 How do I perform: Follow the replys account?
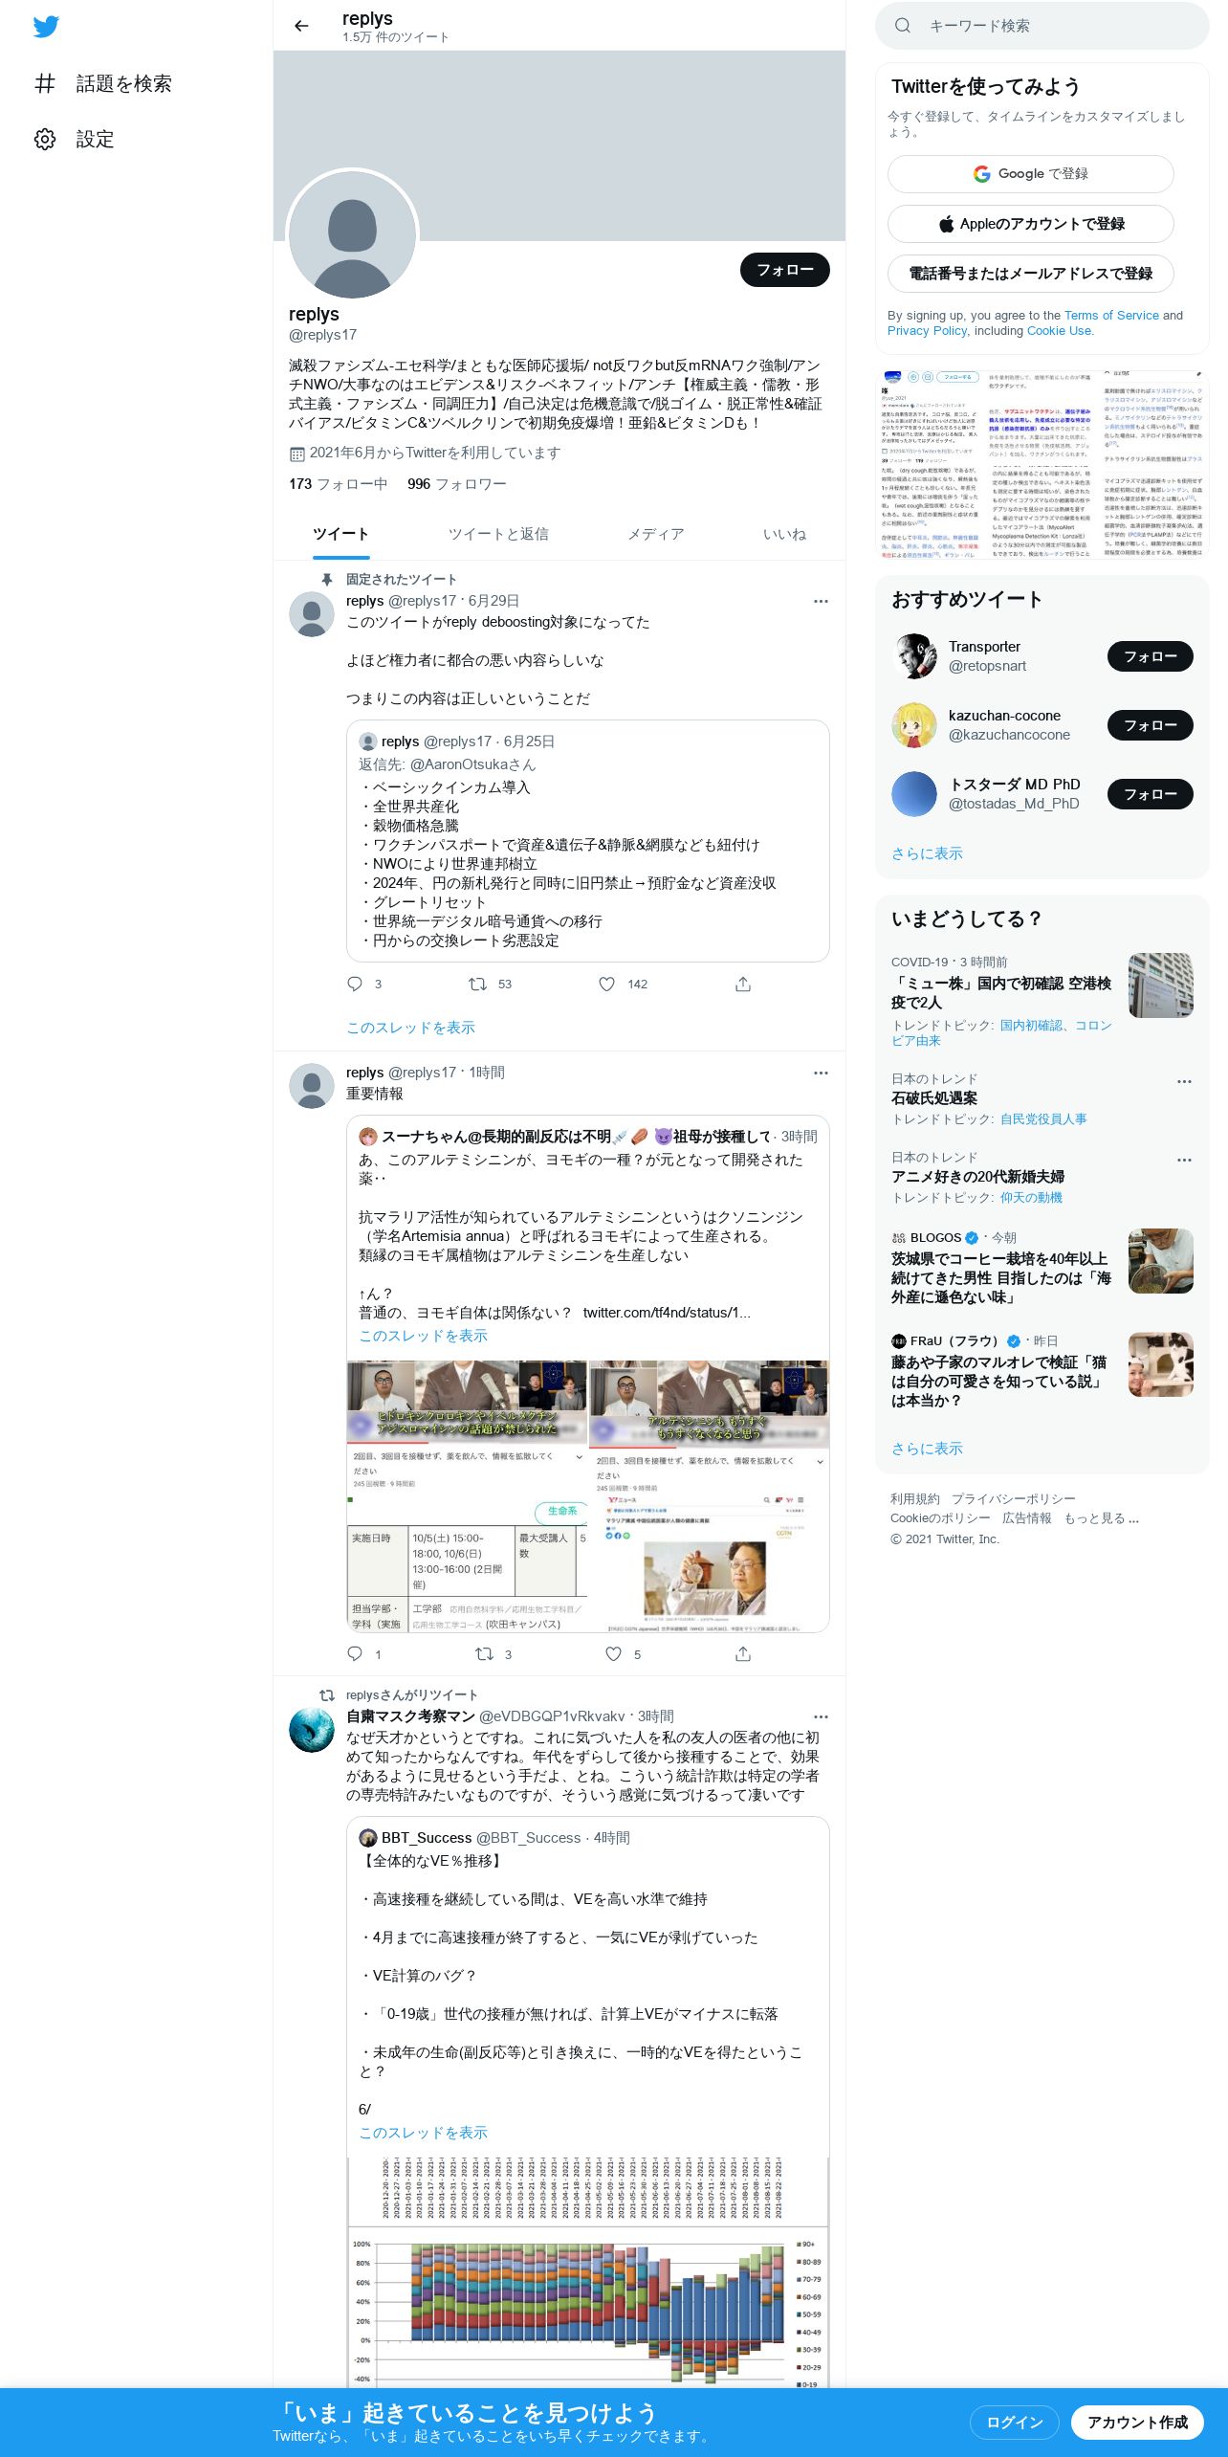[785, 270]
